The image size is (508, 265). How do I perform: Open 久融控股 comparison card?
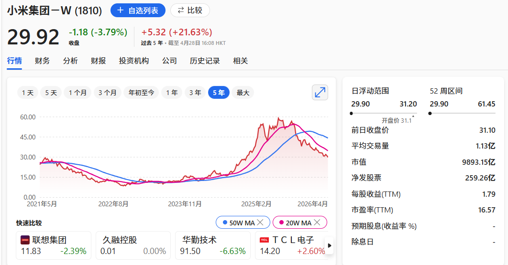point(133,245)
